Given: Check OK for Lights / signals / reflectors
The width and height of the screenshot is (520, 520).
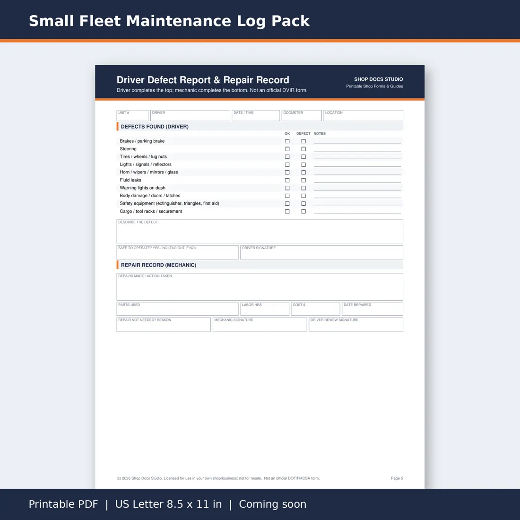Looking at the screenshot, I should pyautogui.click(x=287, y=165).
